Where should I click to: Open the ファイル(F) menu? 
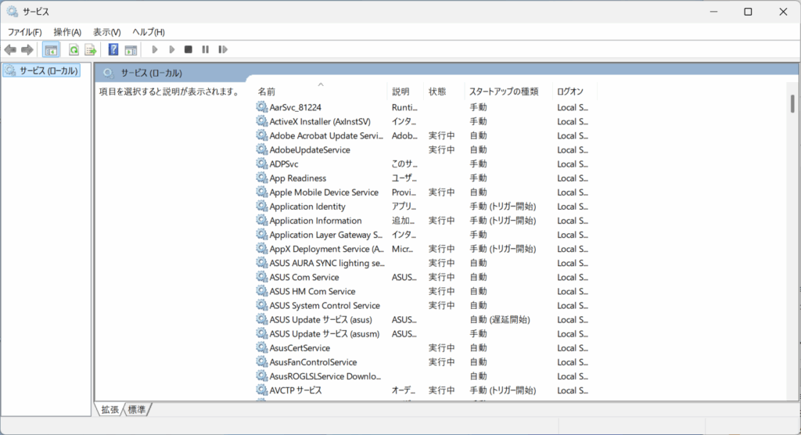[x=25, y=32]
